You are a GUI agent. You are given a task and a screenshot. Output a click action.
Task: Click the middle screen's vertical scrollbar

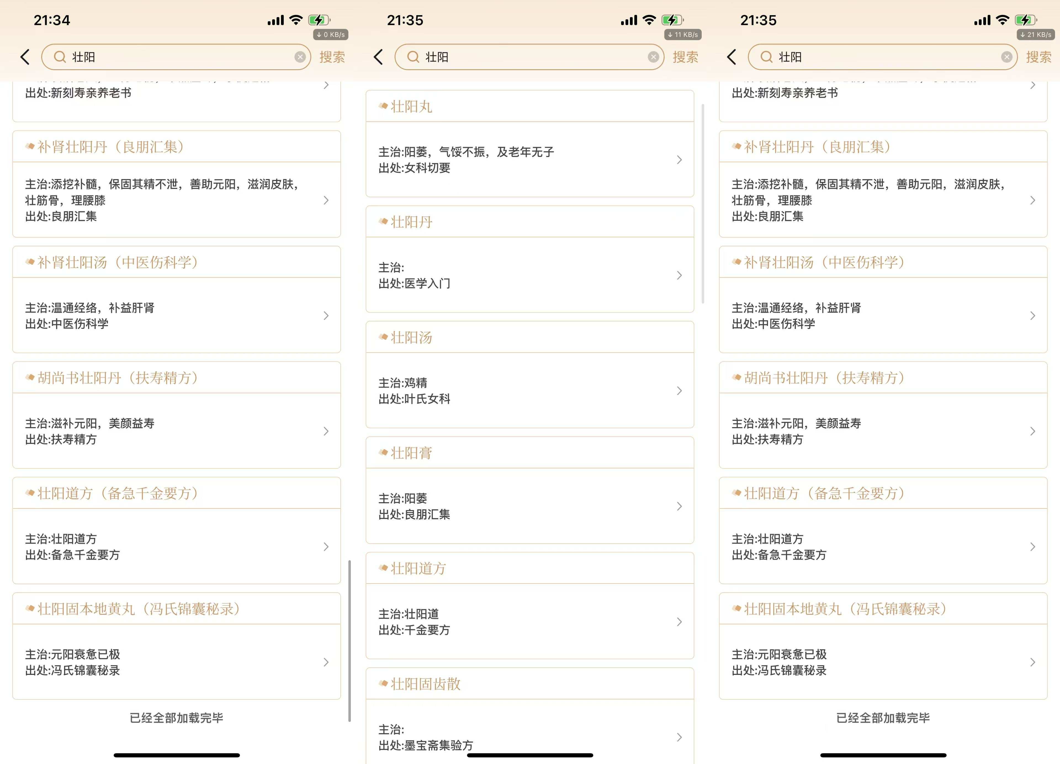point(703,203)
